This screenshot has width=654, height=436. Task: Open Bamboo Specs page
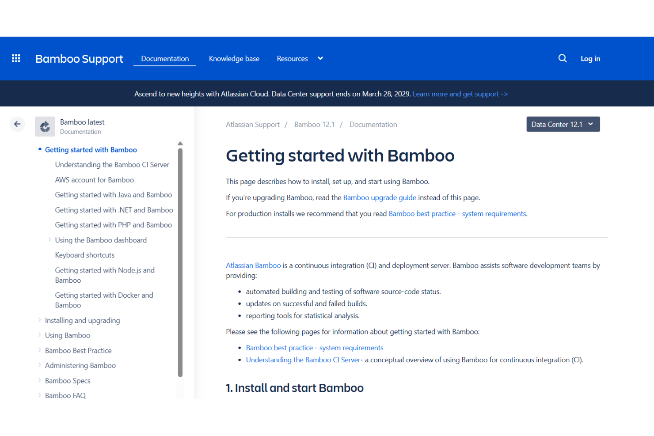(x=68, y=380)
